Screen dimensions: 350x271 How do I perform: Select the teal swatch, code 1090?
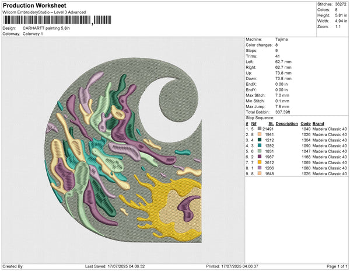click(x=258, y=145)
